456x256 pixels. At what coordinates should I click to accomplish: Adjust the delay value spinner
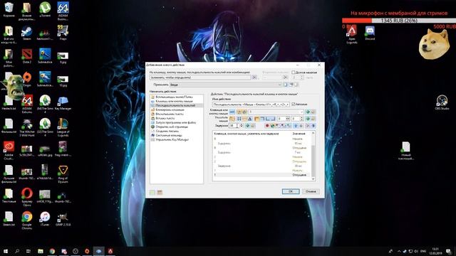click(x=242, y=125)
